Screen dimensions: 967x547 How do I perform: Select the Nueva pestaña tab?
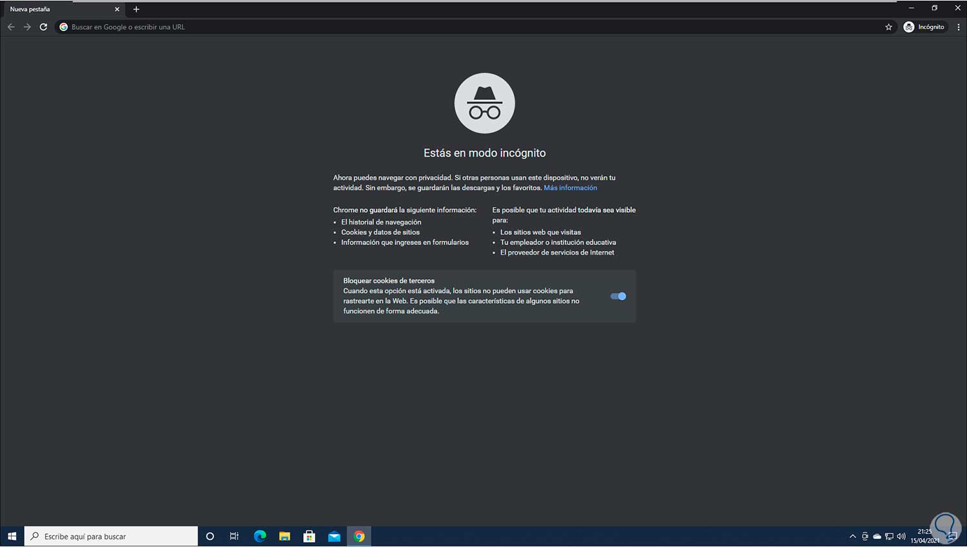[x=63, y=9]
